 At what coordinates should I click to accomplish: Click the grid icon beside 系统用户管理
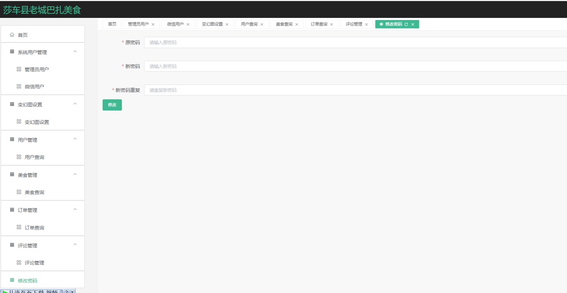pos(12,52)
